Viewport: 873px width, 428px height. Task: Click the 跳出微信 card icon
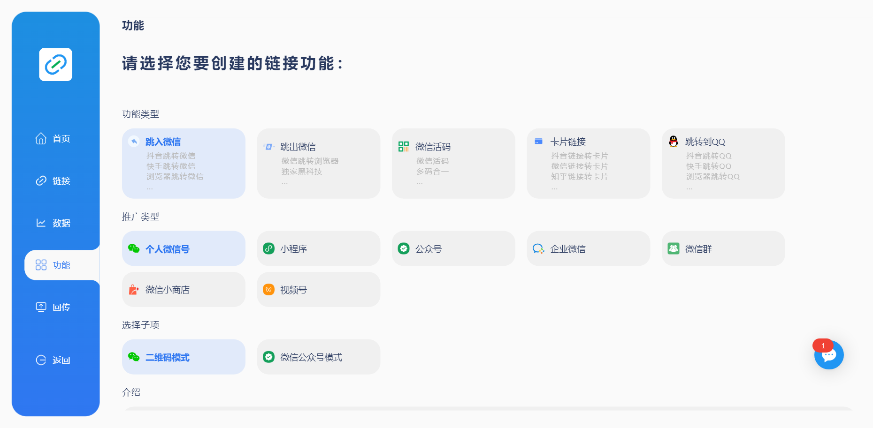coord(269,147)
